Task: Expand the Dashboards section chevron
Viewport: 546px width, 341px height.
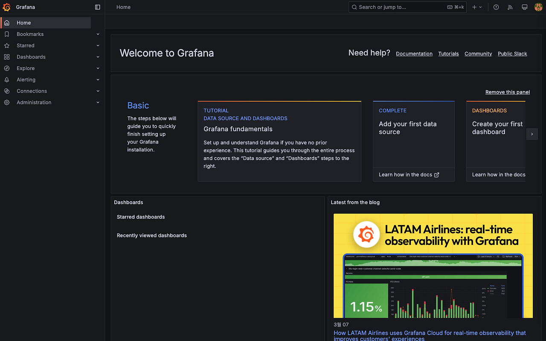Action: [x=98, y=57]
